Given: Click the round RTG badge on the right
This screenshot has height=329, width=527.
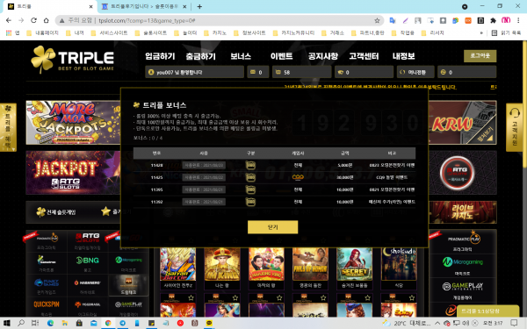Looking at the screenshot, I should click(457, 173).
